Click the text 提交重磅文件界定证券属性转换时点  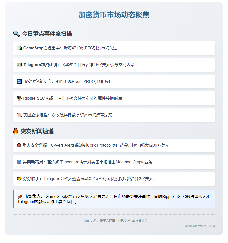[x=89, y=98]
